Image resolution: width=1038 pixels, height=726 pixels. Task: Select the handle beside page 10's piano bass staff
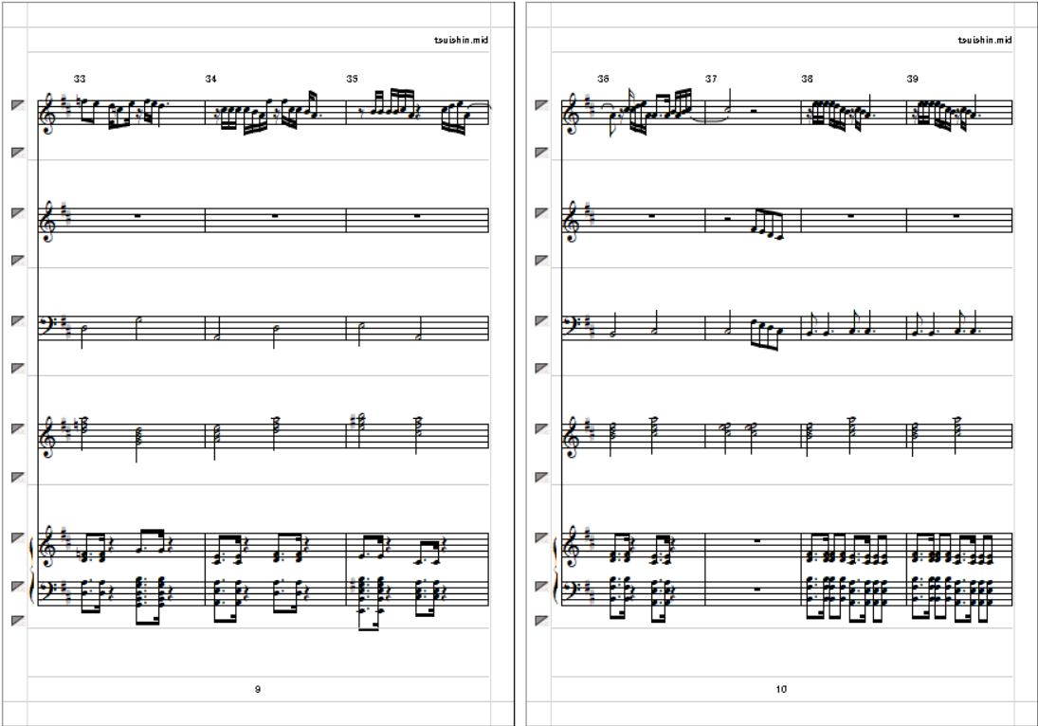coord(541,587)
